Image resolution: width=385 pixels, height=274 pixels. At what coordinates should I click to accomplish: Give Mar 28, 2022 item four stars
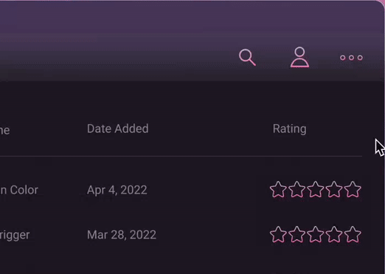[334, 234]
